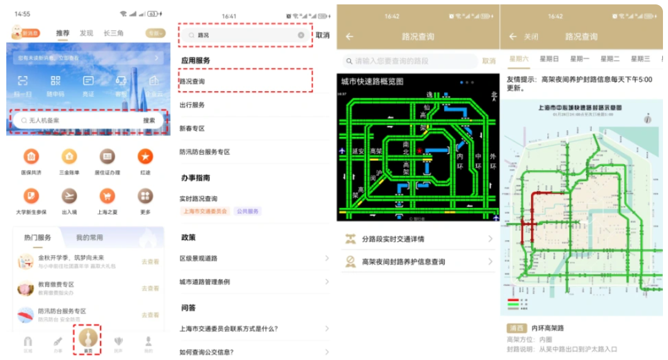The image size is (668, 360).
Task: Tap the 无人机备案 search field
Action: 88,121
